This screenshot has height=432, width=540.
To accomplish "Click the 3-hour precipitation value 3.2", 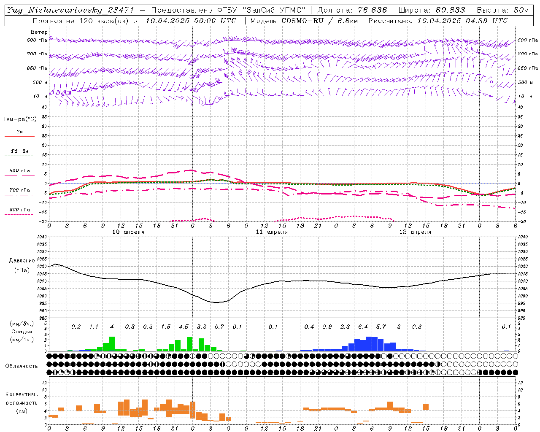I will coord(202,327).
